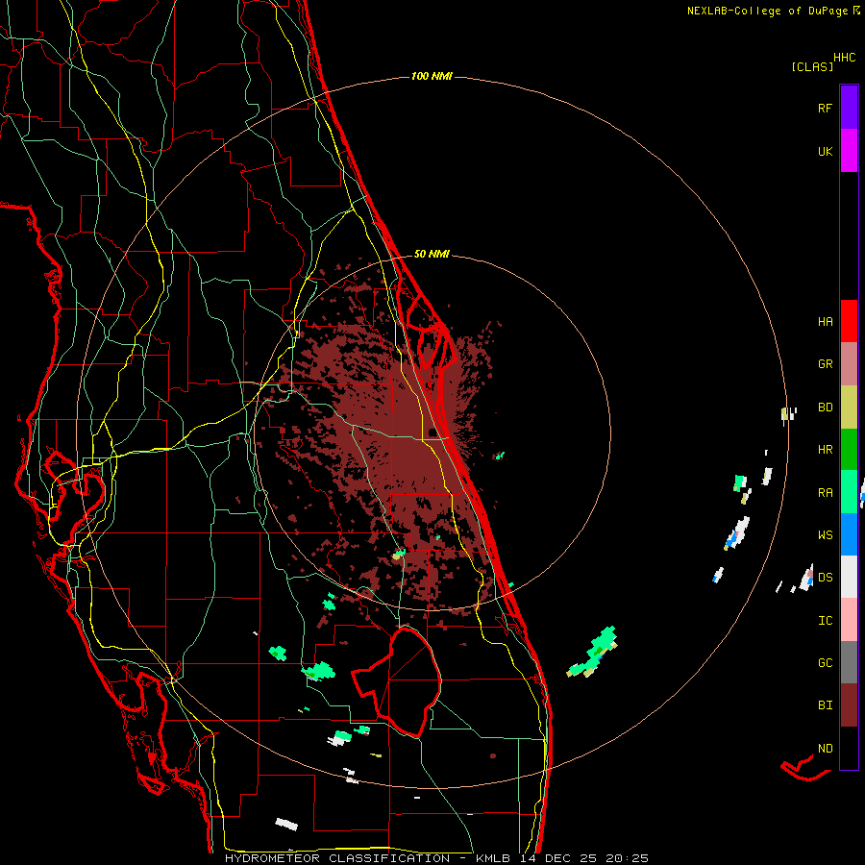Click the RA legend label
The width and height of the screenshot is (865, 865).
(x=825, y=493)
